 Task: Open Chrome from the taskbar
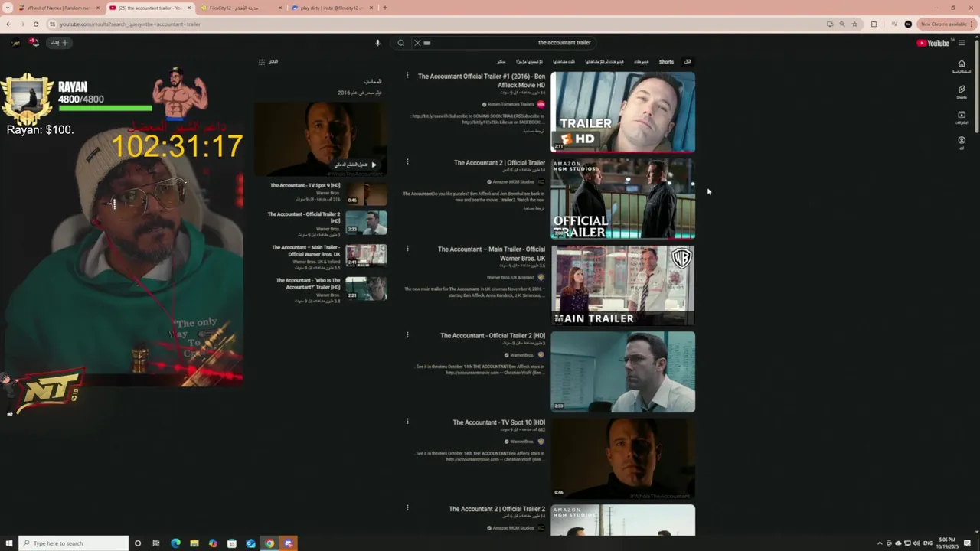tap(269, 543)
